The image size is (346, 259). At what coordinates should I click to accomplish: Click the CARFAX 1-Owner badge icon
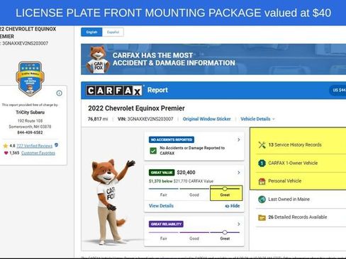click(262, 163)
